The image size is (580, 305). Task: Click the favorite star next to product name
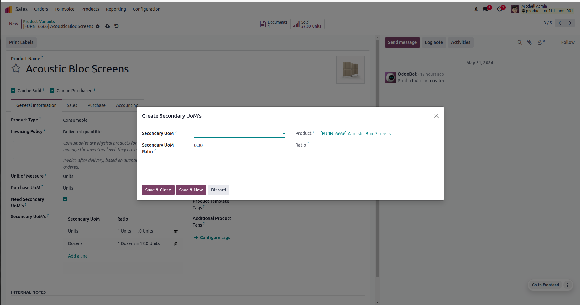click(16, 68)
